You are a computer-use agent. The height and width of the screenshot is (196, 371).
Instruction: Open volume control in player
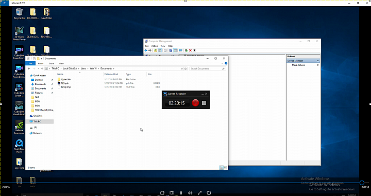[190, 193]
